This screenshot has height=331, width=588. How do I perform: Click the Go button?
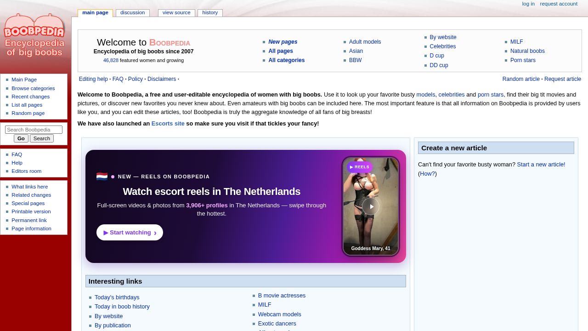21,138
